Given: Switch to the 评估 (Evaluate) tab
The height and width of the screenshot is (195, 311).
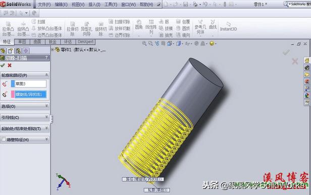Looking at the screenshot, I should (x=68, y=42).
